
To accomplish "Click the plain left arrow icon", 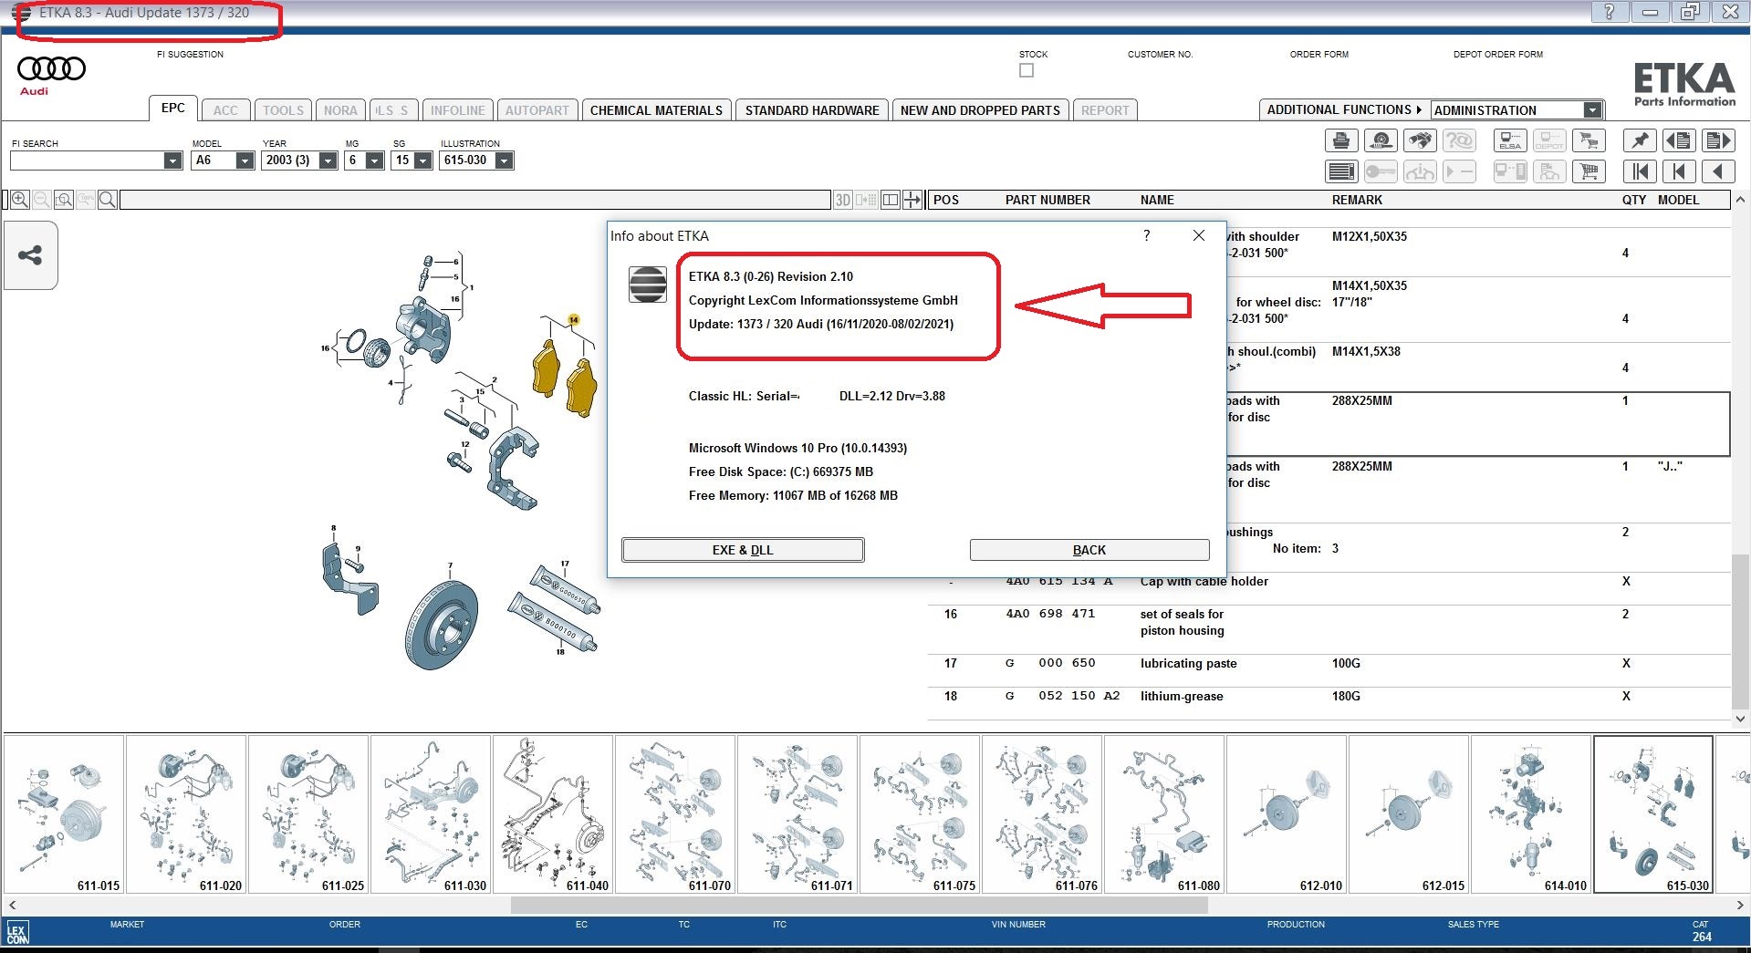I will (x=1718, y=171).
